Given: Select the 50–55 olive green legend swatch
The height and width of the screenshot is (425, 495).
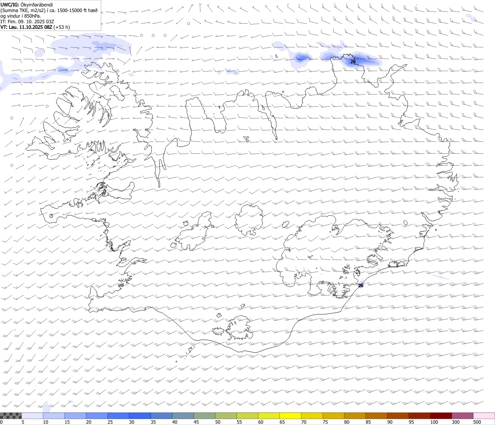Looking at the screenshot, I should coord(226,416).
